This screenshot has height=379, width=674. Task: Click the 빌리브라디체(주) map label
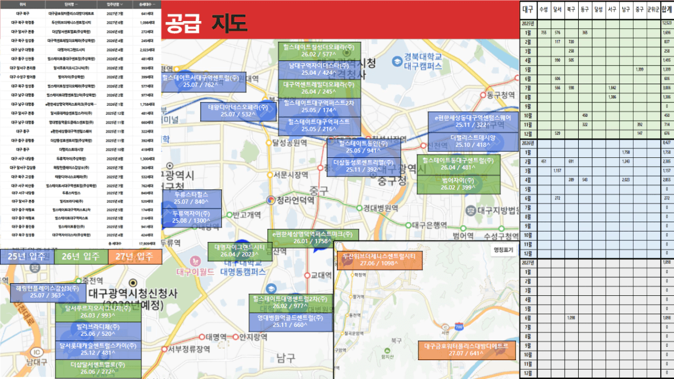point(98,331)
